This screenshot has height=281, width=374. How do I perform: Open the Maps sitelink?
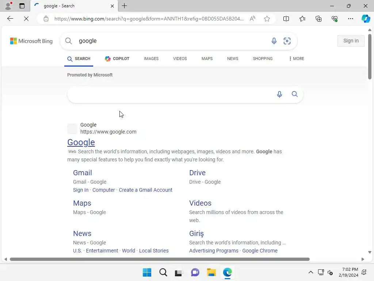(x=82, y=203)
